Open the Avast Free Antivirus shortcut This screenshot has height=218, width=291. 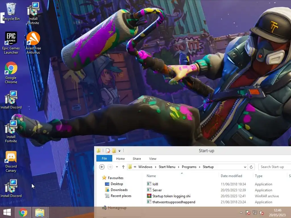(33, 43)
